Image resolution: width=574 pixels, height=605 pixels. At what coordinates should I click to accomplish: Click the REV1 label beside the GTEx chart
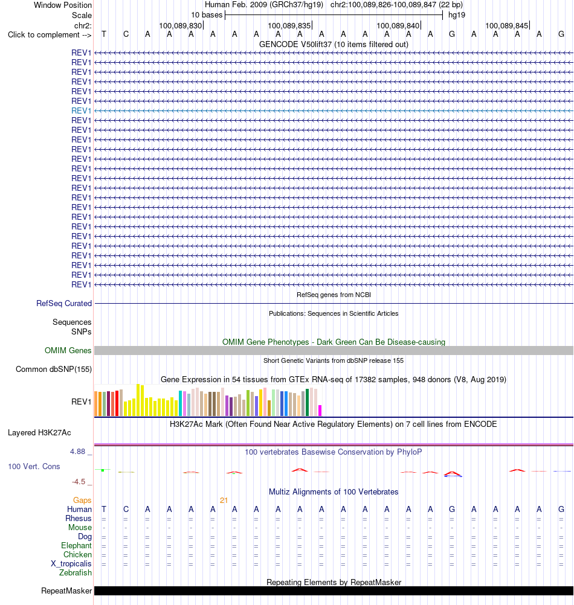pyautogui.click(x=81, y=402)
